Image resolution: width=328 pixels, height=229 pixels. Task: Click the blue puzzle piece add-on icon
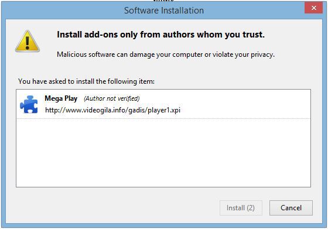tap(29, 104)
